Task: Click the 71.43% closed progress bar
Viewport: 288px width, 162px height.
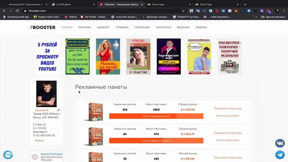Action: click(x=156, y=116)
